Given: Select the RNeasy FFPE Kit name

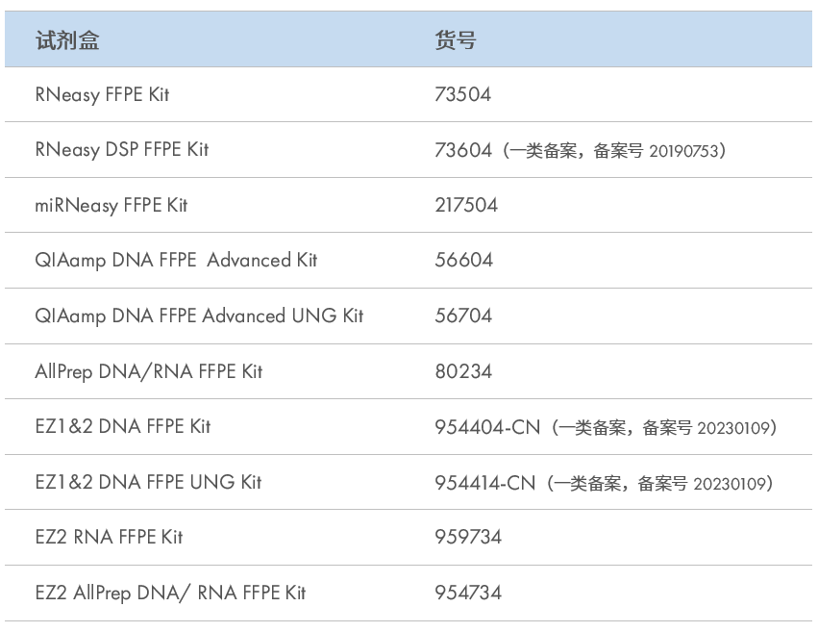Looking at the screenshot, I should click(x=102, y=94).
